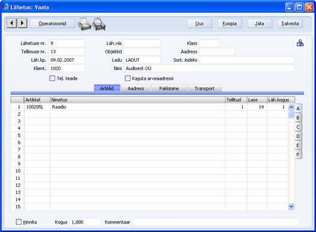Select flip B of the table
Screen dimensions: 316x232
[298, 117]
